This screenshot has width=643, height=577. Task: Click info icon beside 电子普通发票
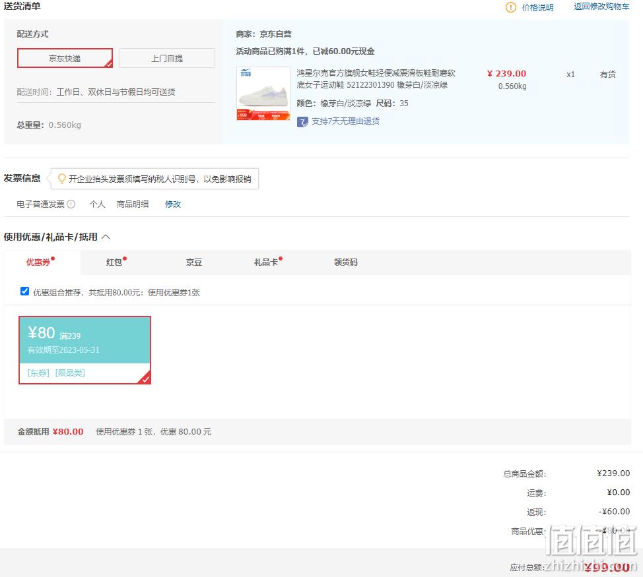(x=71, y=204)
